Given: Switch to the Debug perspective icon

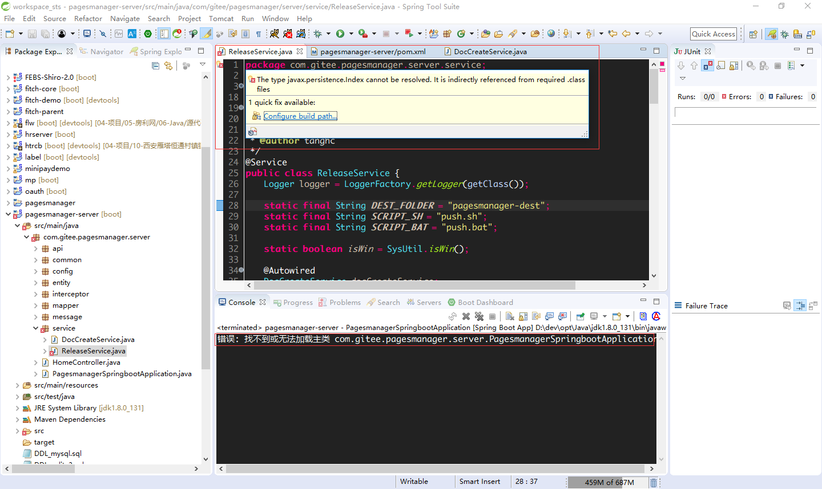Looking at the screenshot, I should point(784,34).
